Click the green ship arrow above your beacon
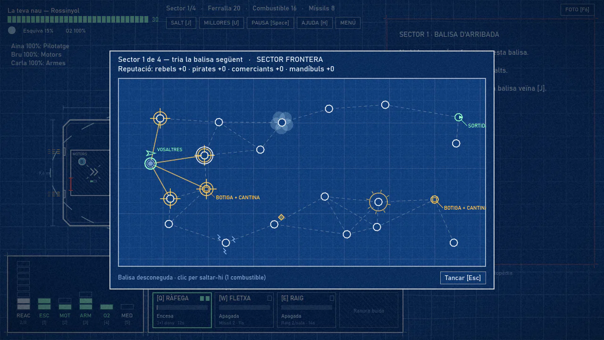 click(151, 153)
